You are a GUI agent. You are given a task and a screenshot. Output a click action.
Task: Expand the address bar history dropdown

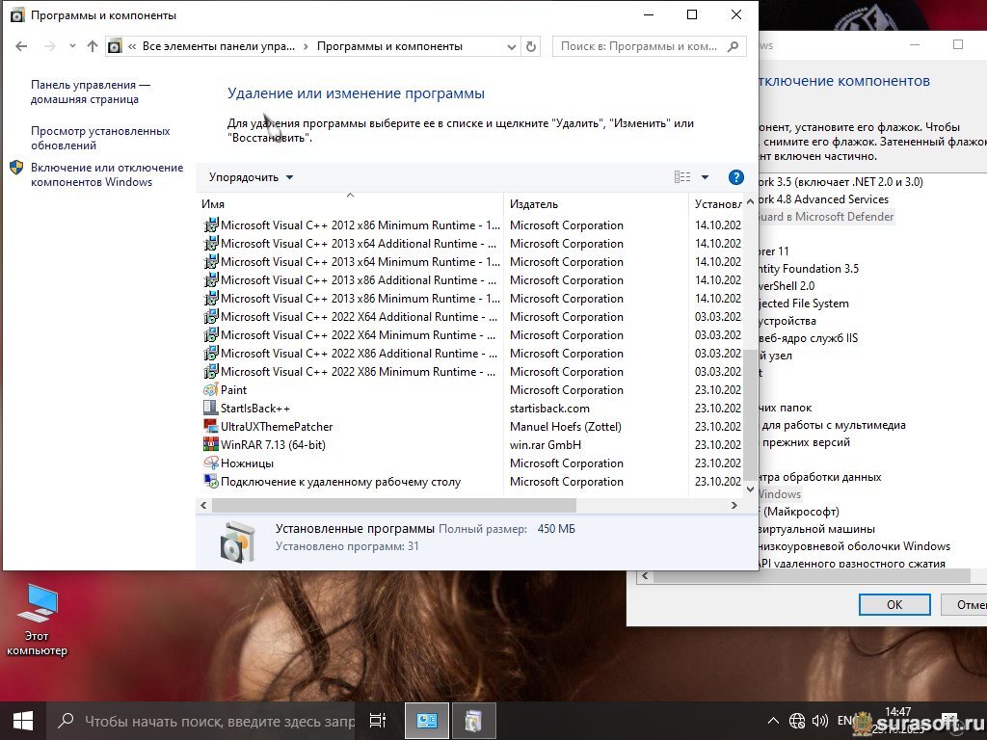tap(510, 46)
